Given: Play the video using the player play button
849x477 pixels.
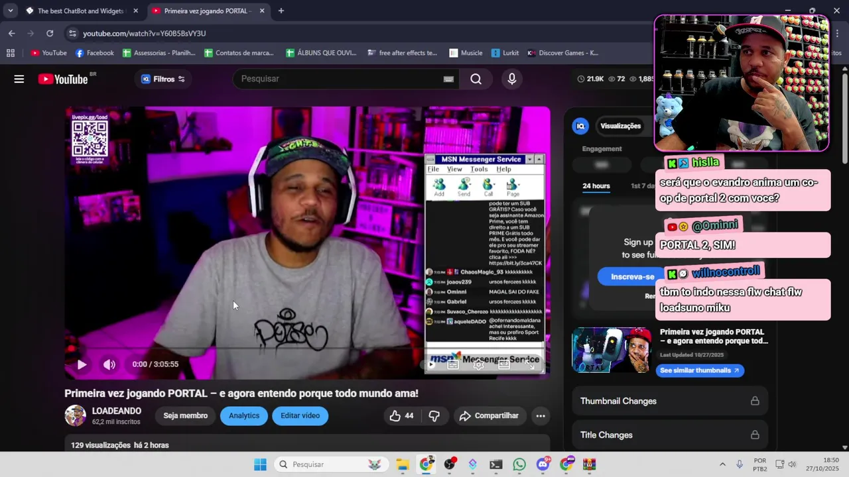Looking at the screenshot, I should (82, 364).
